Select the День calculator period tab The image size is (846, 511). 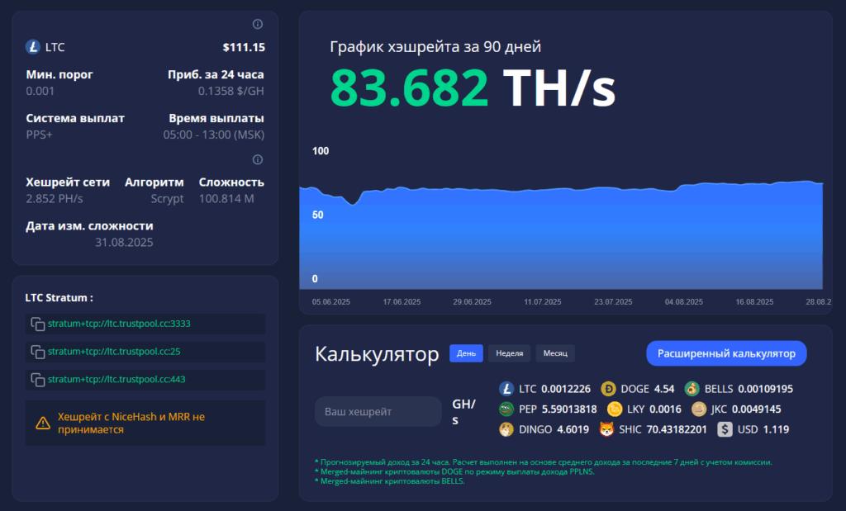[466, 353]
